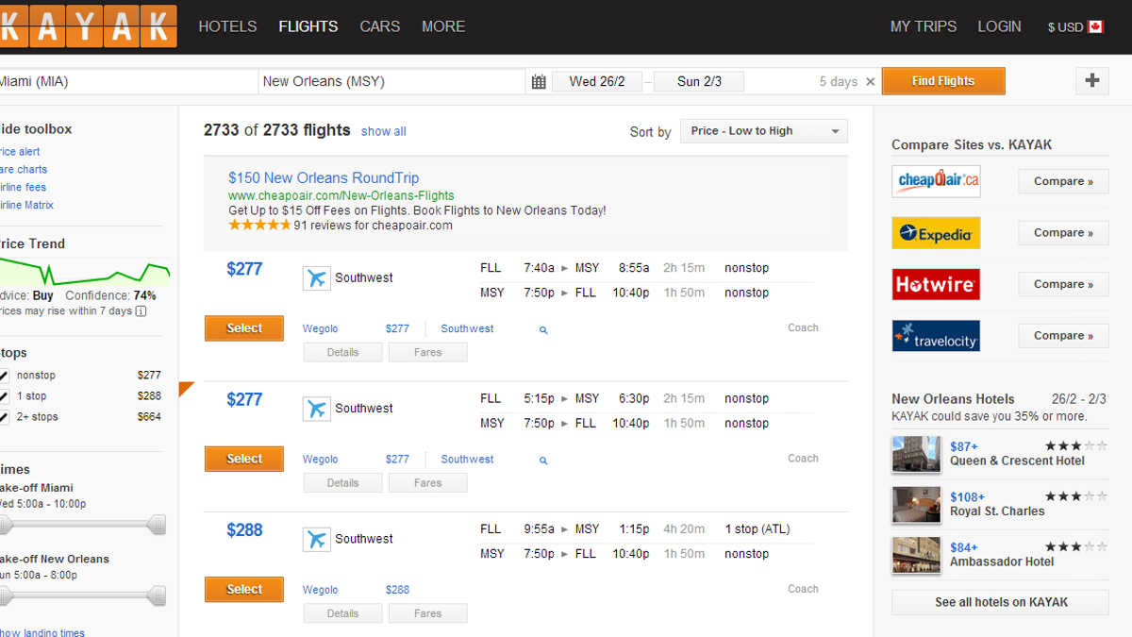Open Details for the $288 flight
Screen dimensions: 1132x637
click(342, 612)
